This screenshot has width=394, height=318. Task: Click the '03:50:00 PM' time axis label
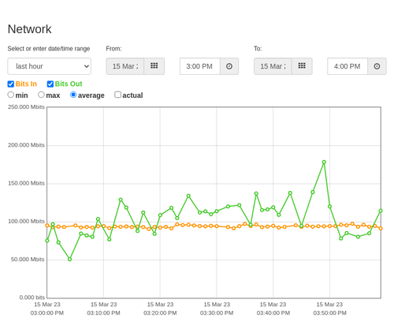point(329,313)
